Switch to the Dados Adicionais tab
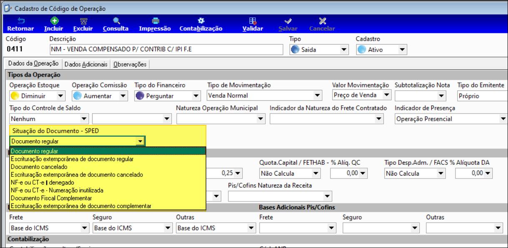508x248 pixels. click(86, 64)
